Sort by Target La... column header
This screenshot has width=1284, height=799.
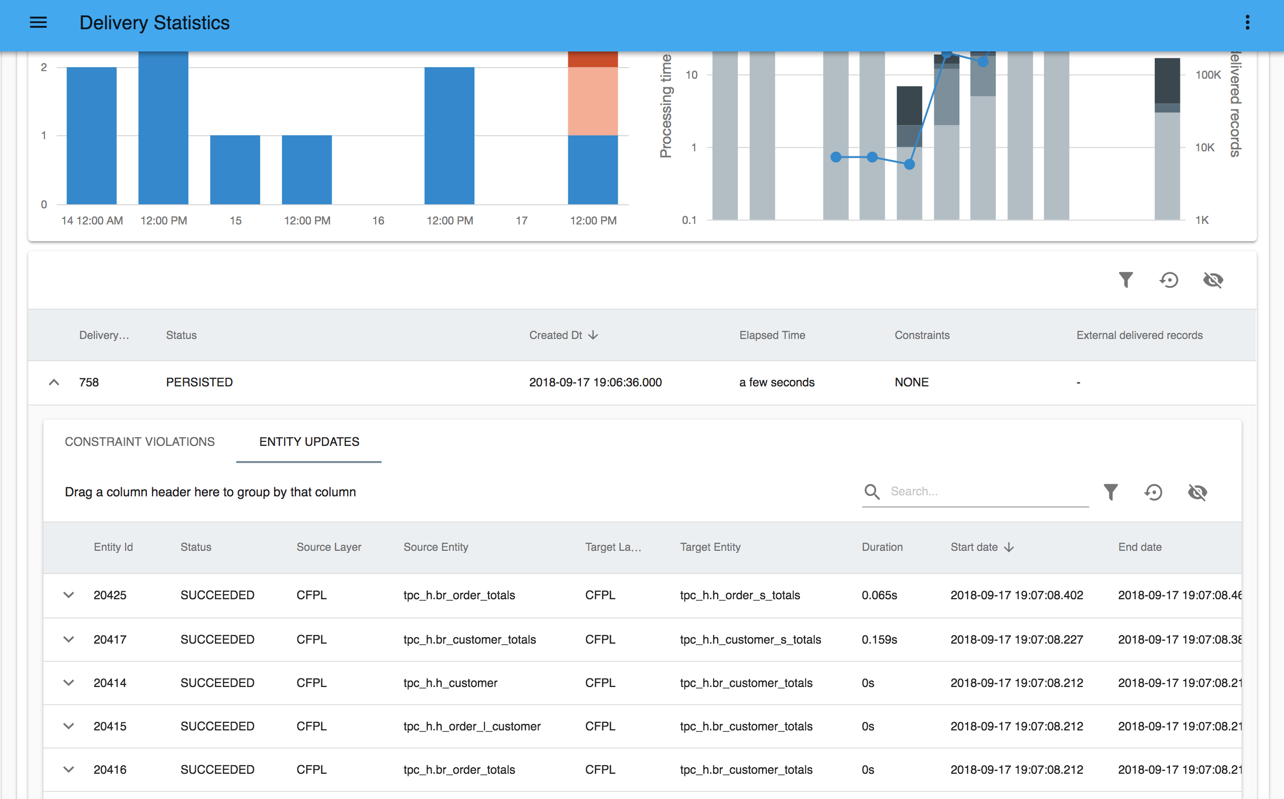pos(613,547)
